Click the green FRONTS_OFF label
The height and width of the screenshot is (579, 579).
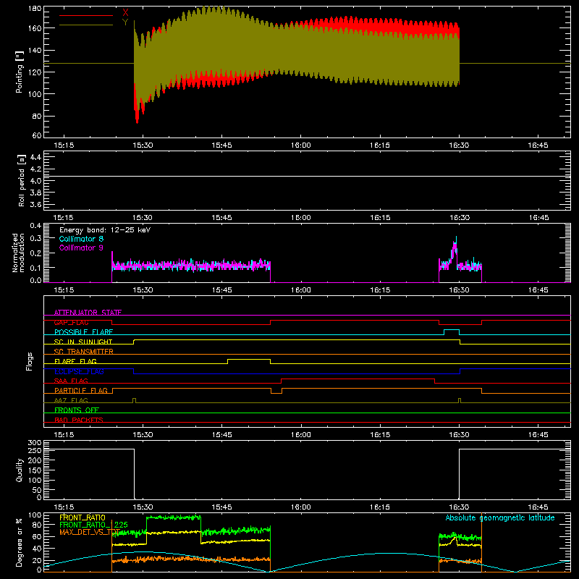77,410
